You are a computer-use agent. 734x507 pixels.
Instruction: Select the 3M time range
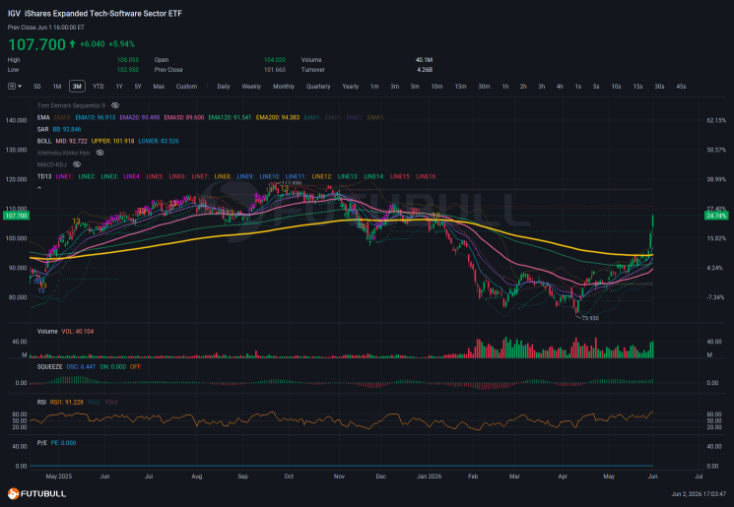tap(77, 87)
